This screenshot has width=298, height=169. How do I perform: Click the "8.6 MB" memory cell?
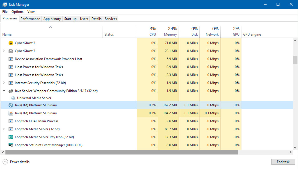click(168, 145)
